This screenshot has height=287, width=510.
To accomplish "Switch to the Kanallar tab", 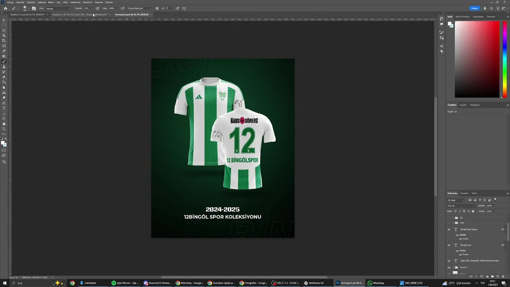I will 465,193.
